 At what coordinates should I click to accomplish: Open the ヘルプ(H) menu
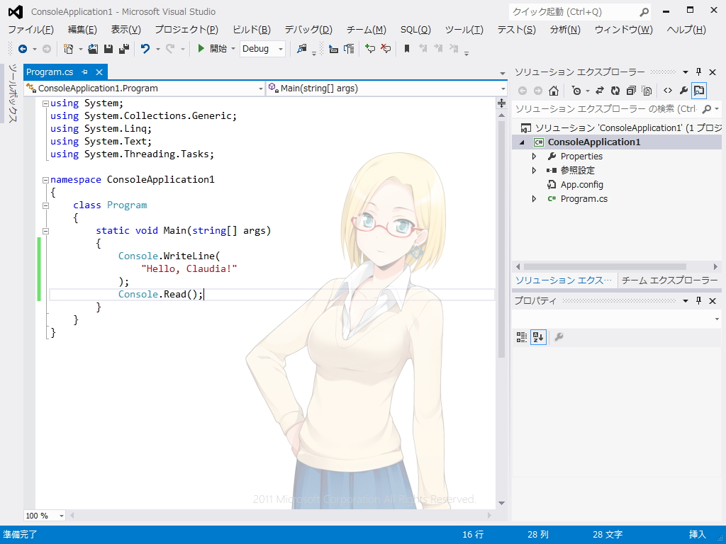[686, 30]
